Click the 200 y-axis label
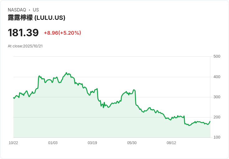Screen dimensions: 229x159 (217, 117)
